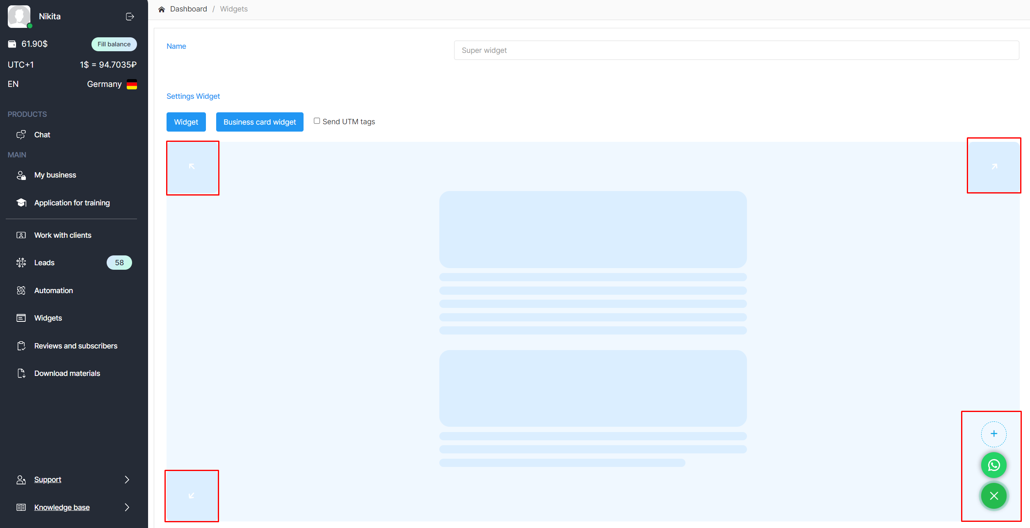Expand the Knowledge base chevron
1030x528 pixels.
click(127, 508)
